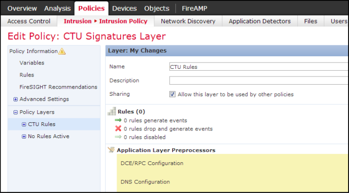The height and width of the screenshot is (193, 349).
Task: Click the green arrow generate events icon
Action: [x=118, y=120]
